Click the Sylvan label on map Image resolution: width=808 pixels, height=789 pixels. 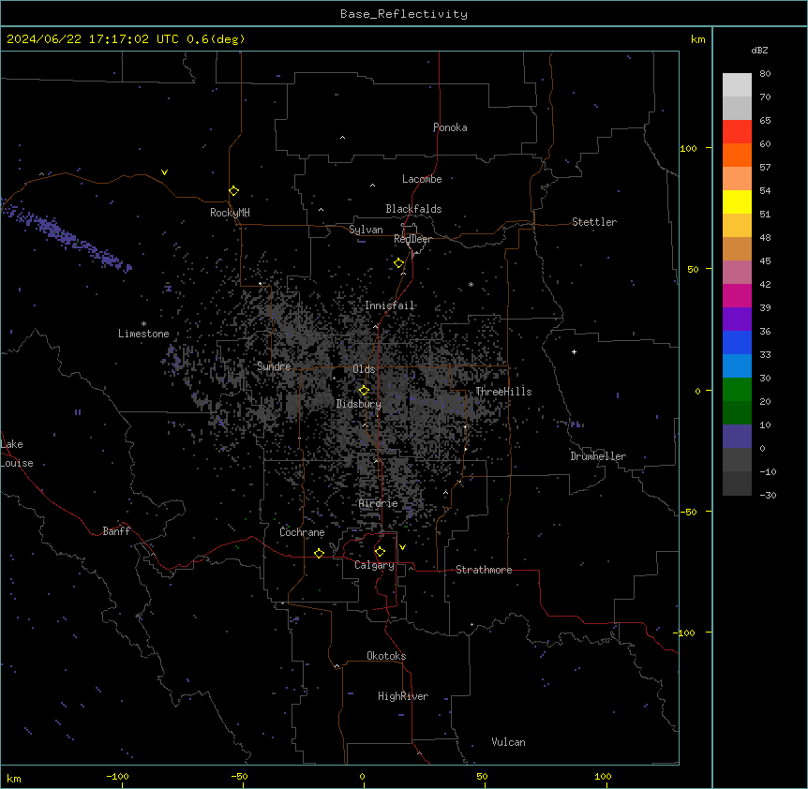[366, 230]
